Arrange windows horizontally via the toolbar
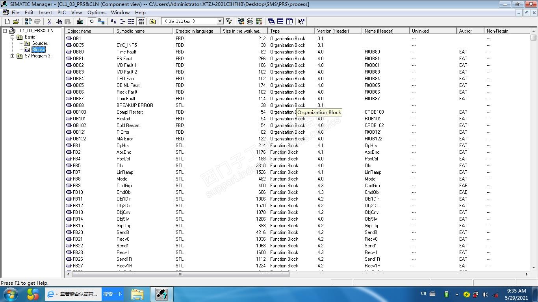 [280, 22]
